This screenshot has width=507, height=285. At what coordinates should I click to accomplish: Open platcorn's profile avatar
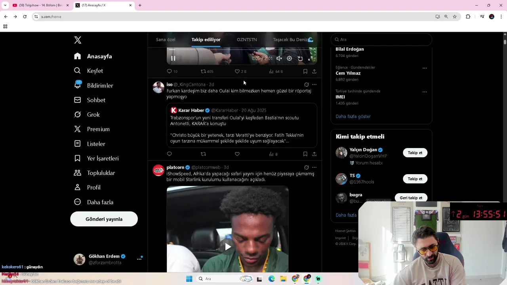point(158,170)
